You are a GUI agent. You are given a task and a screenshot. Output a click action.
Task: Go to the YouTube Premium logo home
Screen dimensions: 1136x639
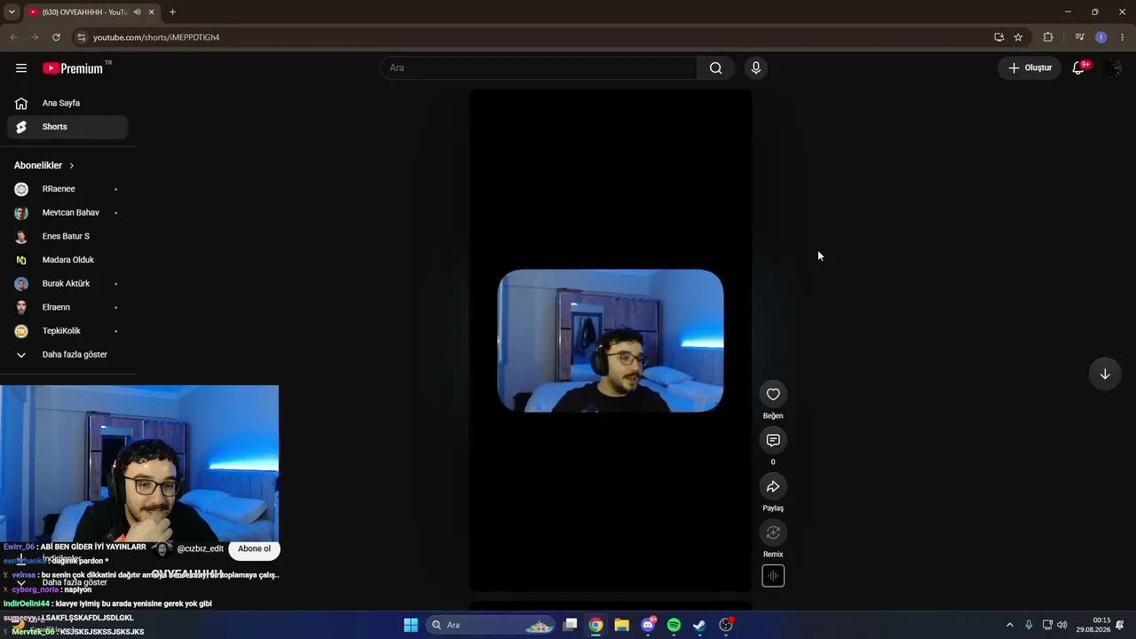[73, 68]
